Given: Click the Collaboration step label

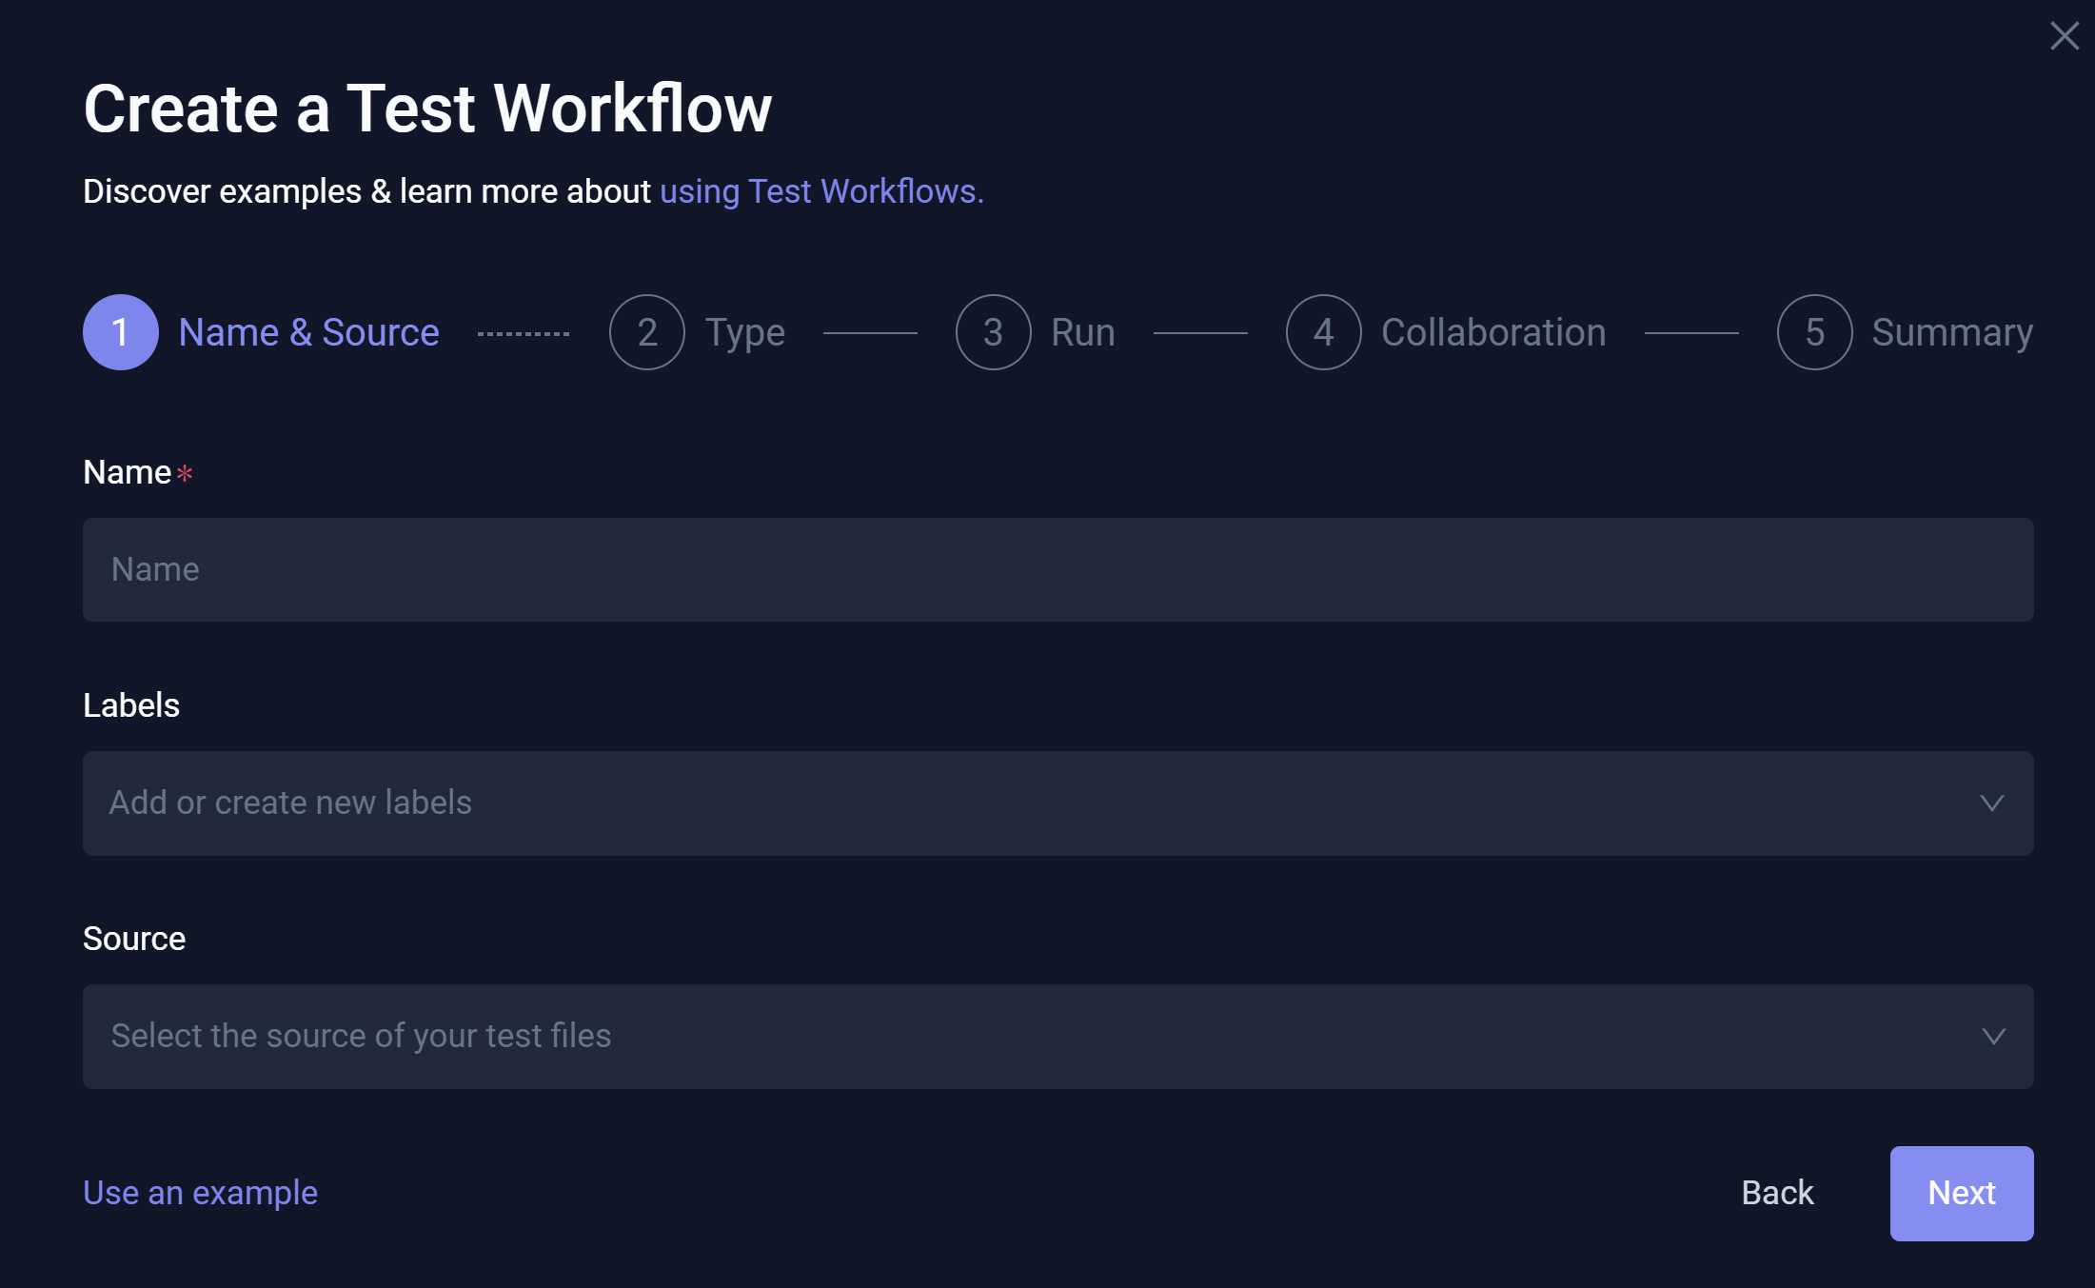Looking at the screenshot, I should click(1492, 331).
